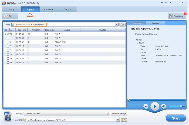Expand title 70 row arrow
This screenshot has width=189, height=125.
pos(6,34)
